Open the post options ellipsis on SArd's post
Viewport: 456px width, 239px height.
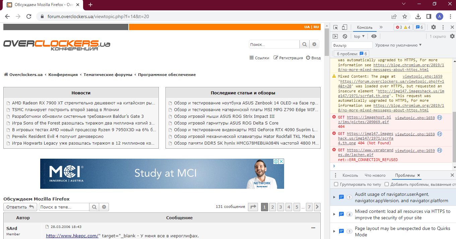(313, 228)
